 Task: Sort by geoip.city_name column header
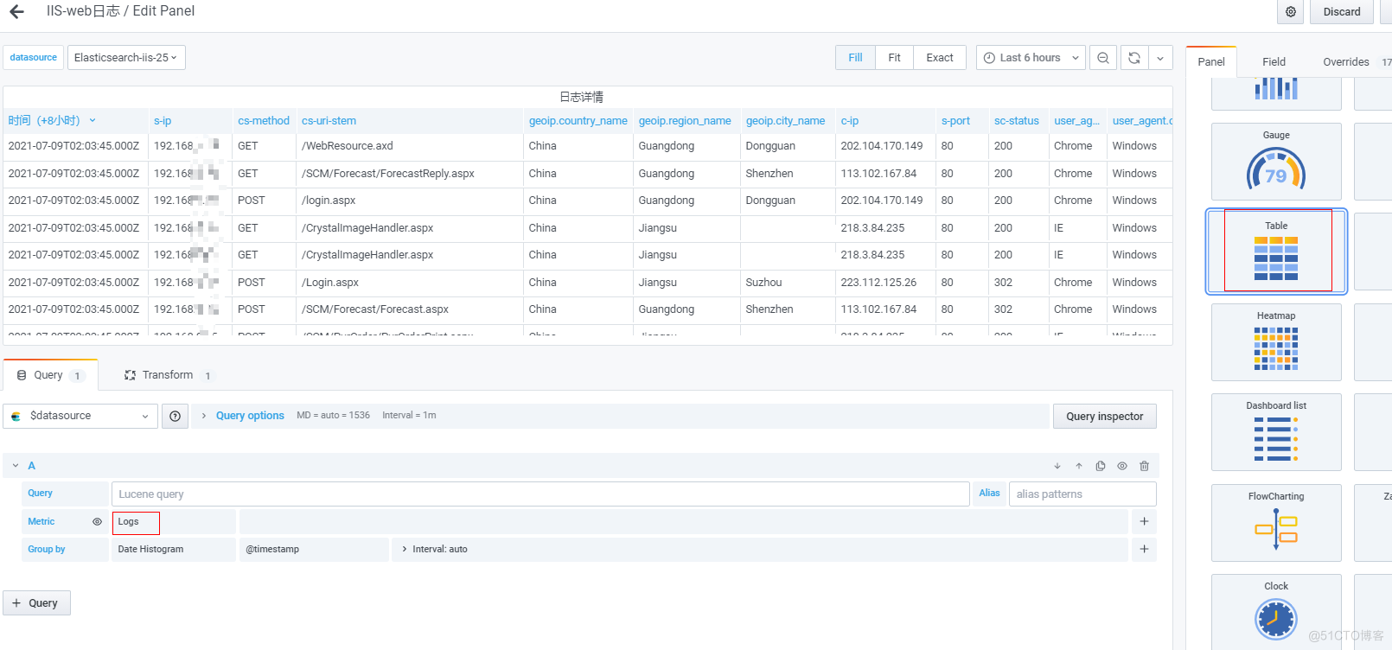(785, 121)
